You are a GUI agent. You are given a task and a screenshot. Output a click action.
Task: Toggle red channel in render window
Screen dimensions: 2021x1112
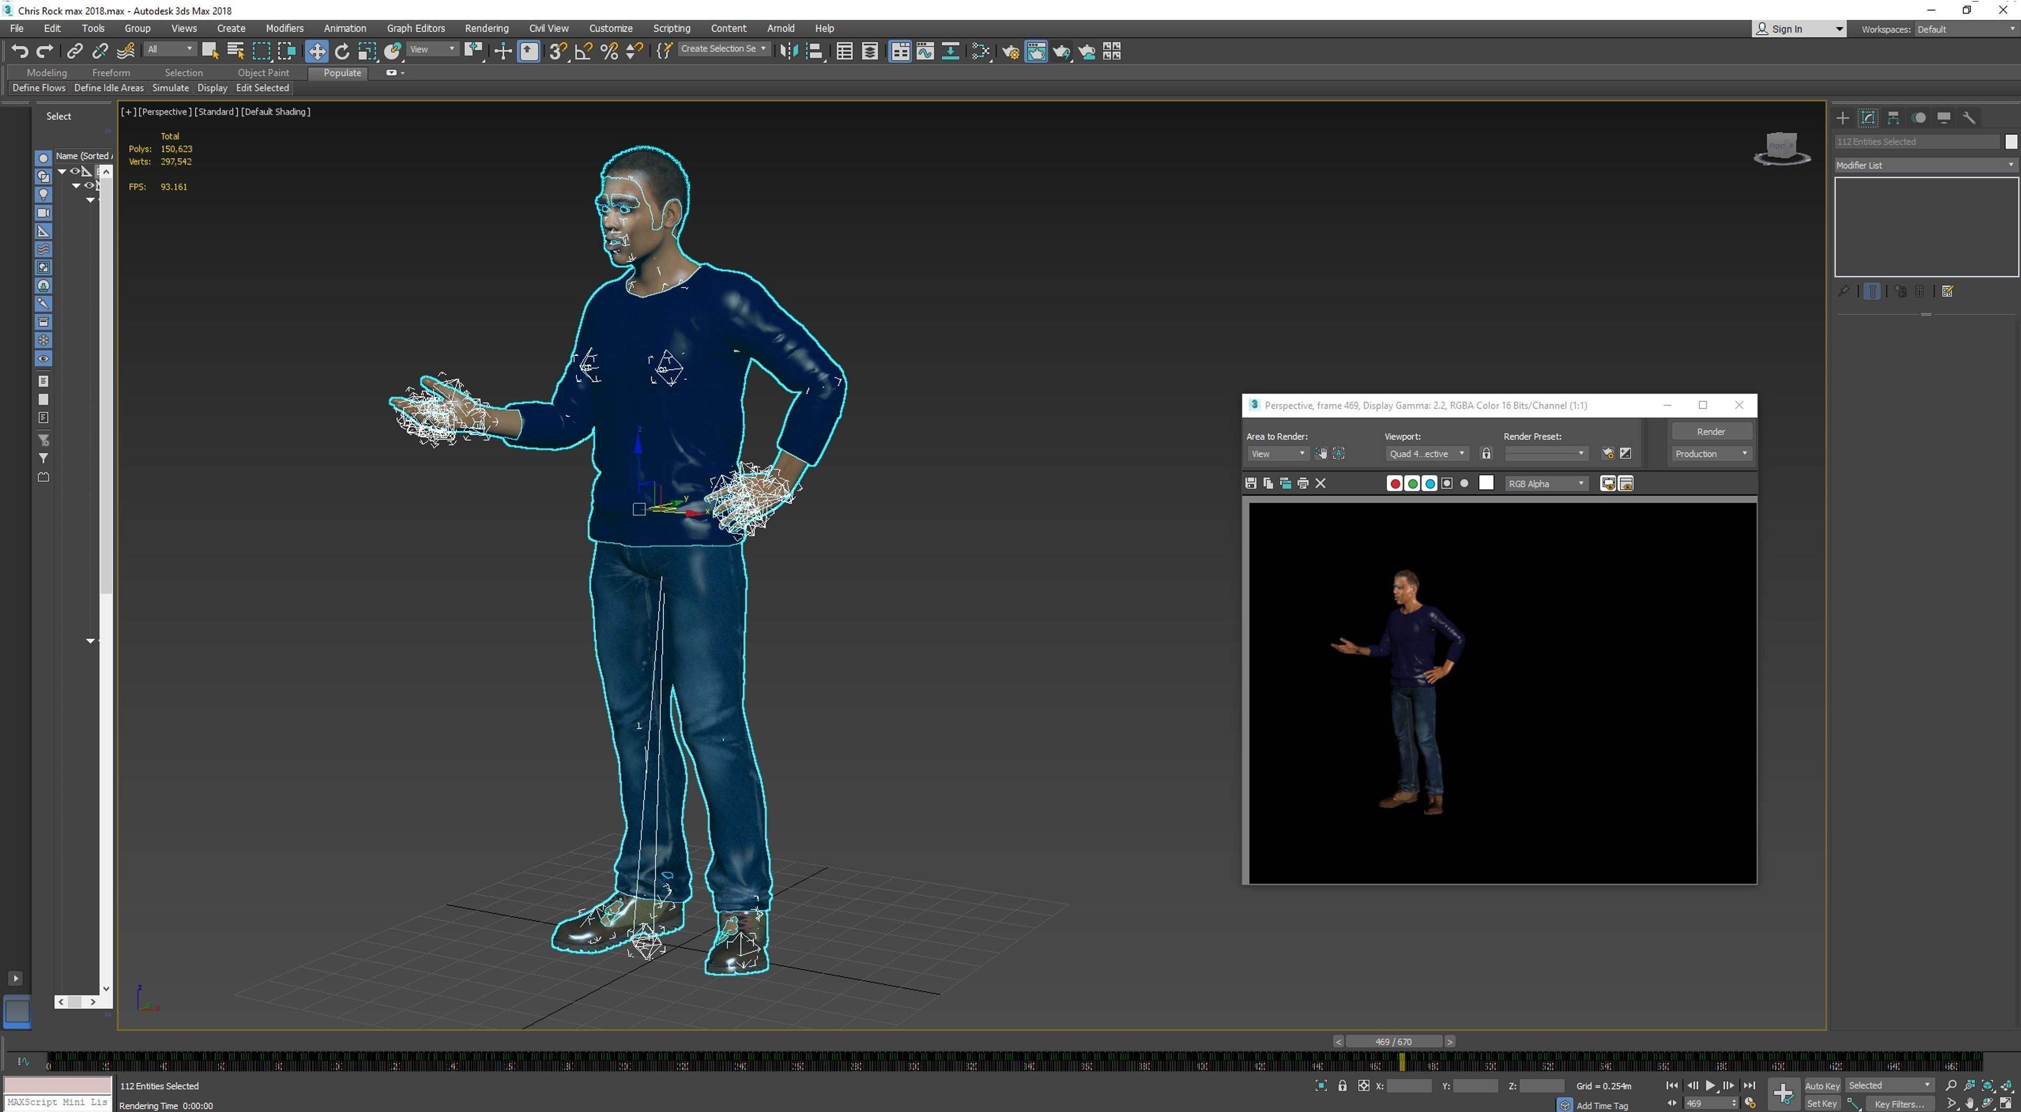coord(1395,483)
